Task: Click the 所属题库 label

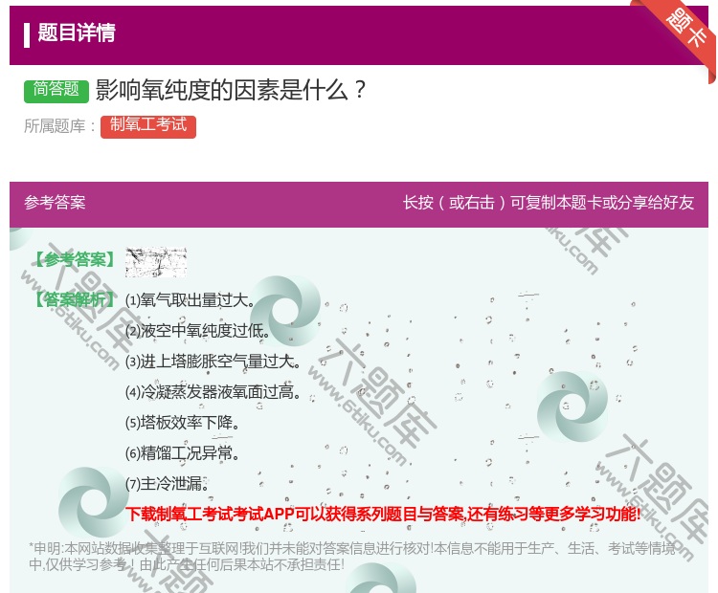Action: pos(59,126)
